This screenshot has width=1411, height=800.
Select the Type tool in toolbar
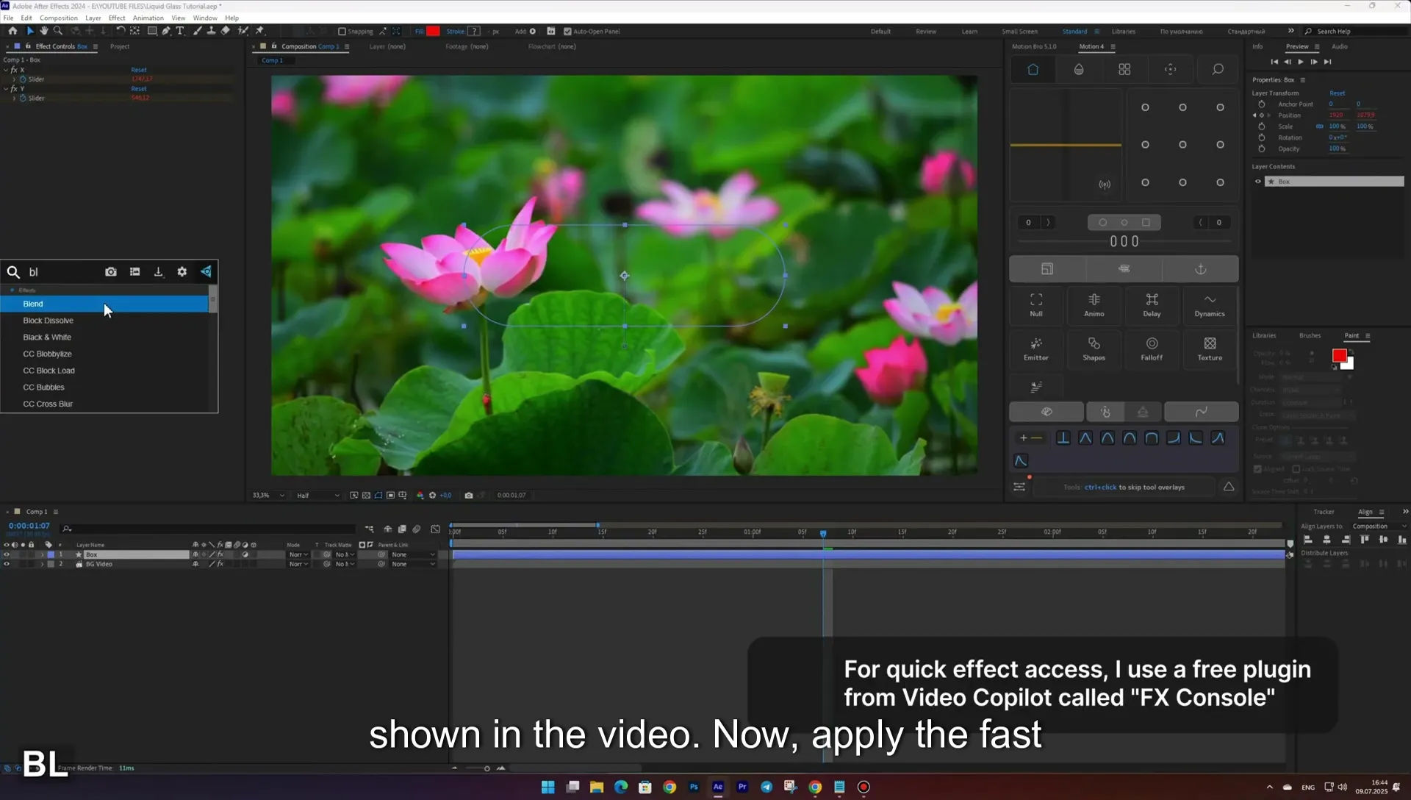180,31
